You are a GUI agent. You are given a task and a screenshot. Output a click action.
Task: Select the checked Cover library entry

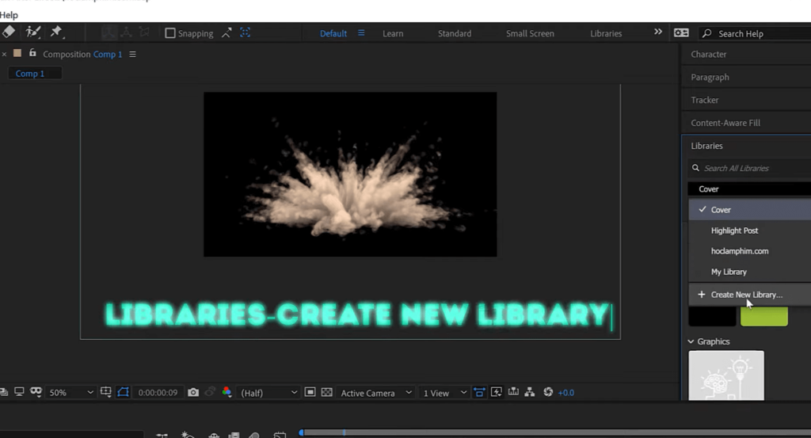click(749, 209)
